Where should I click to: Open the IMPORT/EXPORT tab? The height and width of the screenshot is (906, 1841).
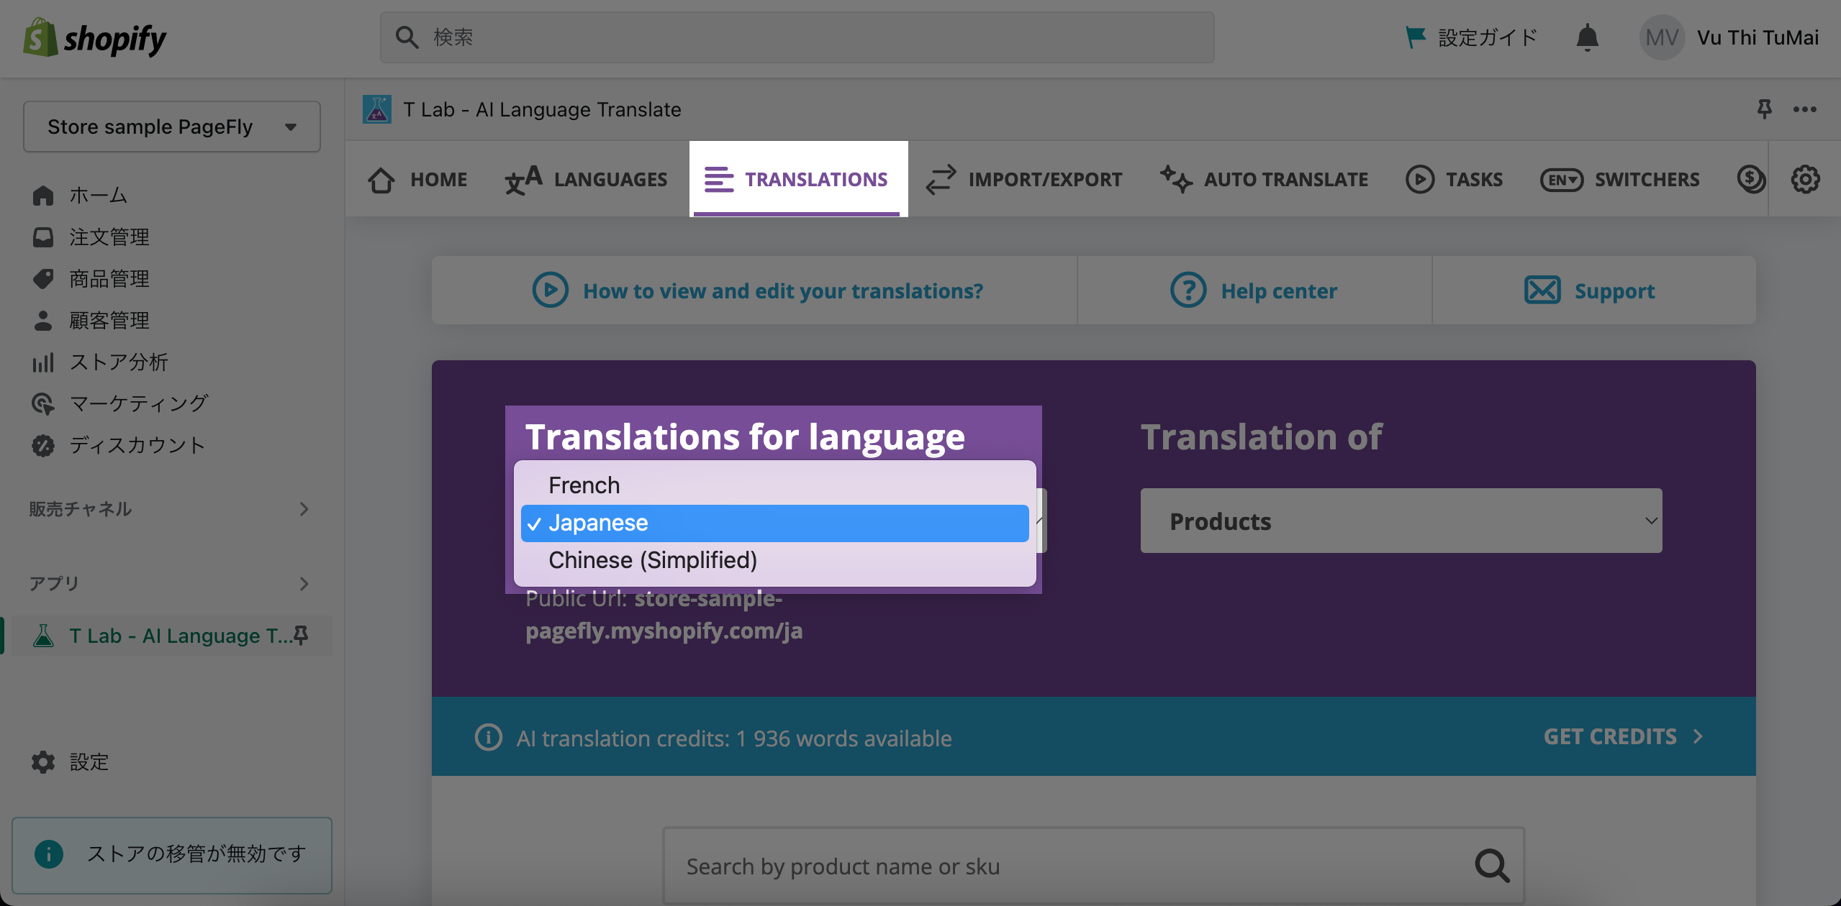[1024, 179]
